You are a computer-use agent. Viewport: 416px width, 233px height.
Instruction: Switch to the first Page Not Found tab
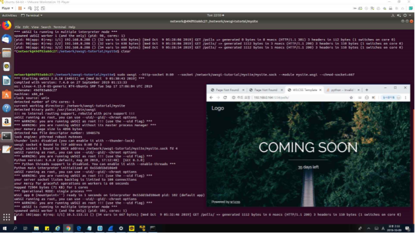(227, 90)
